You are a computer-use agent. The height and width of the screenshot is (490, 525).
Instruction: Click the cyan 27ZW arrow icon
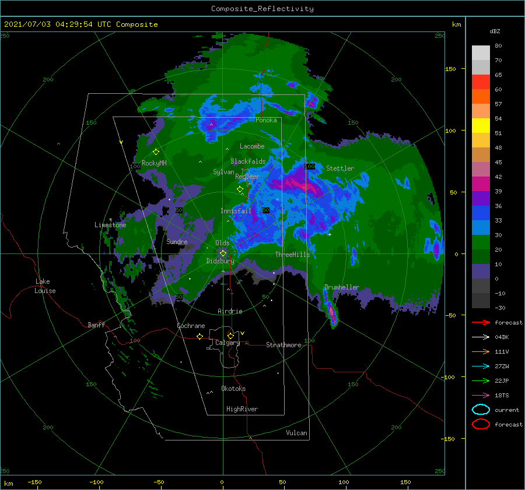click(481, 366)
